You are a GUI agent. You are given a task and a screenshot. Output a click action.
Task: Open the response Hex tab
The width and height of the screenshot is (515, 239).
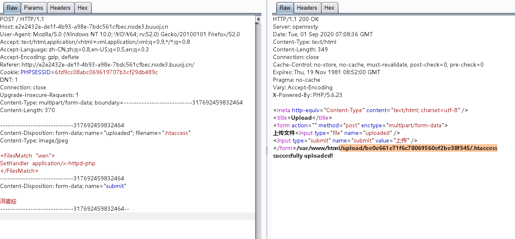330,8
